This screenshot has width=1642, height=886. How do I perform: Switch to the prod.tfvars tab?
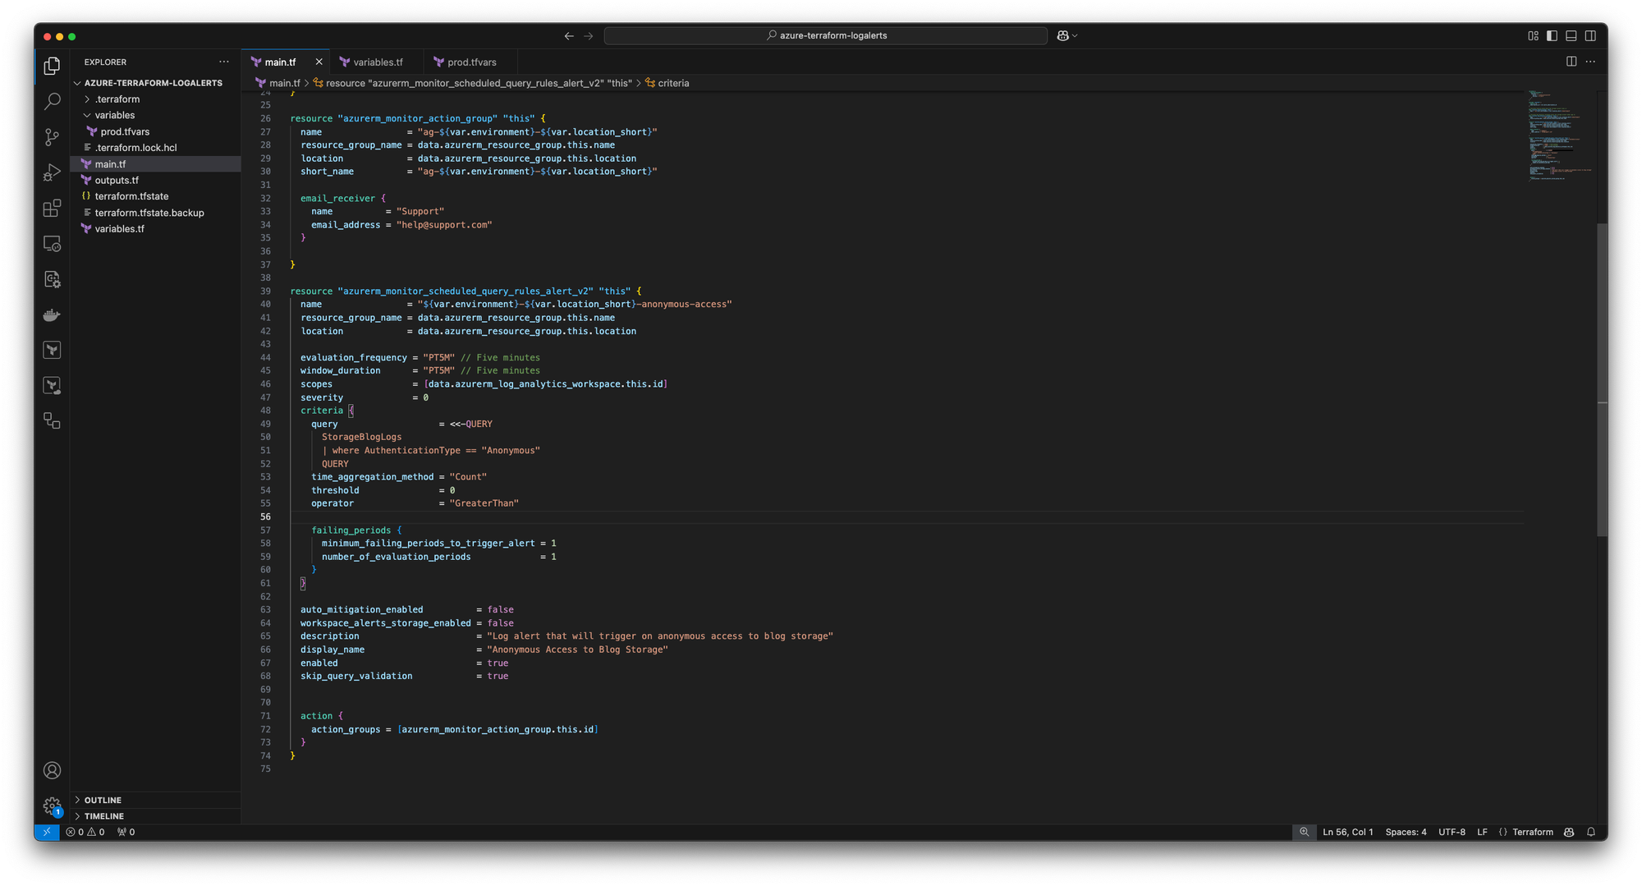[x=470, y=62]
